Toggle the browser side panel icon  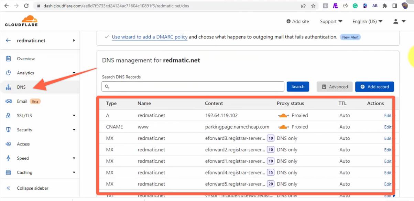pos(395,6)
